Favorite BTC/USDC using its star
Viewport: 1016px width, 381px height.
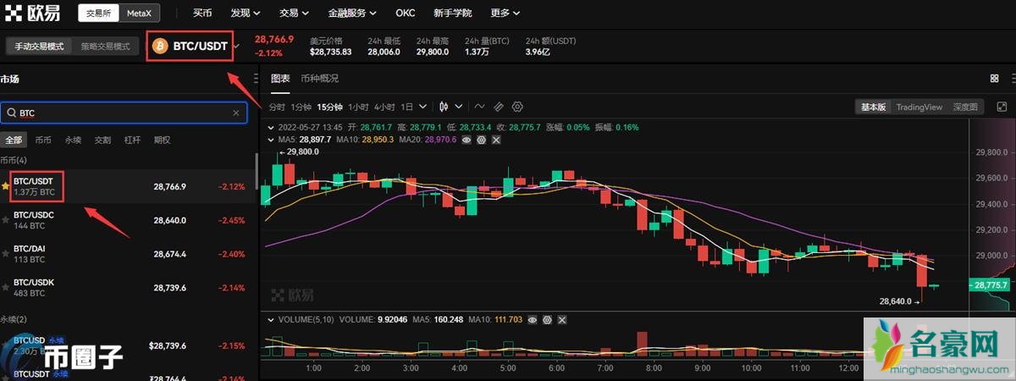tap(5, 219)
